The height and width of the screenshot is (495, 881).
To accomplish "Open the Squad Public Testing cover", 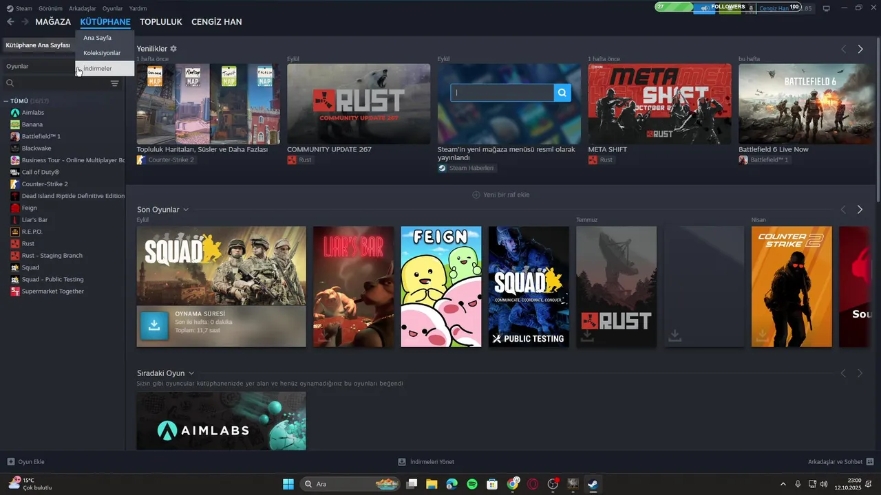I will click(529, 287).
